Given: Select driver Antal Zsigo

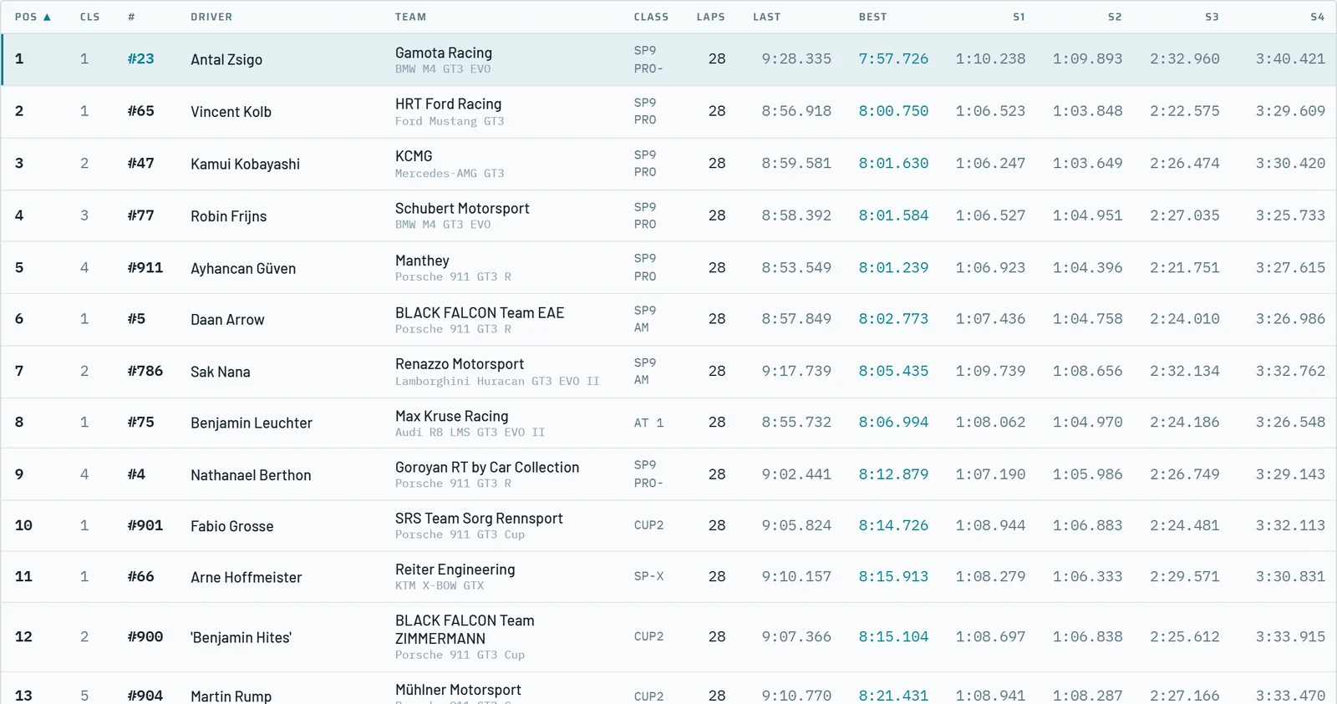Looking at the screenshot, I should point(226,59).
